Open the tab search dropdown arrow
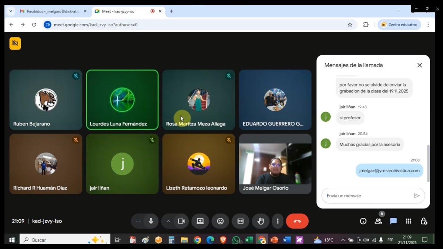443x249 pixels. click(x=11, y=11)
